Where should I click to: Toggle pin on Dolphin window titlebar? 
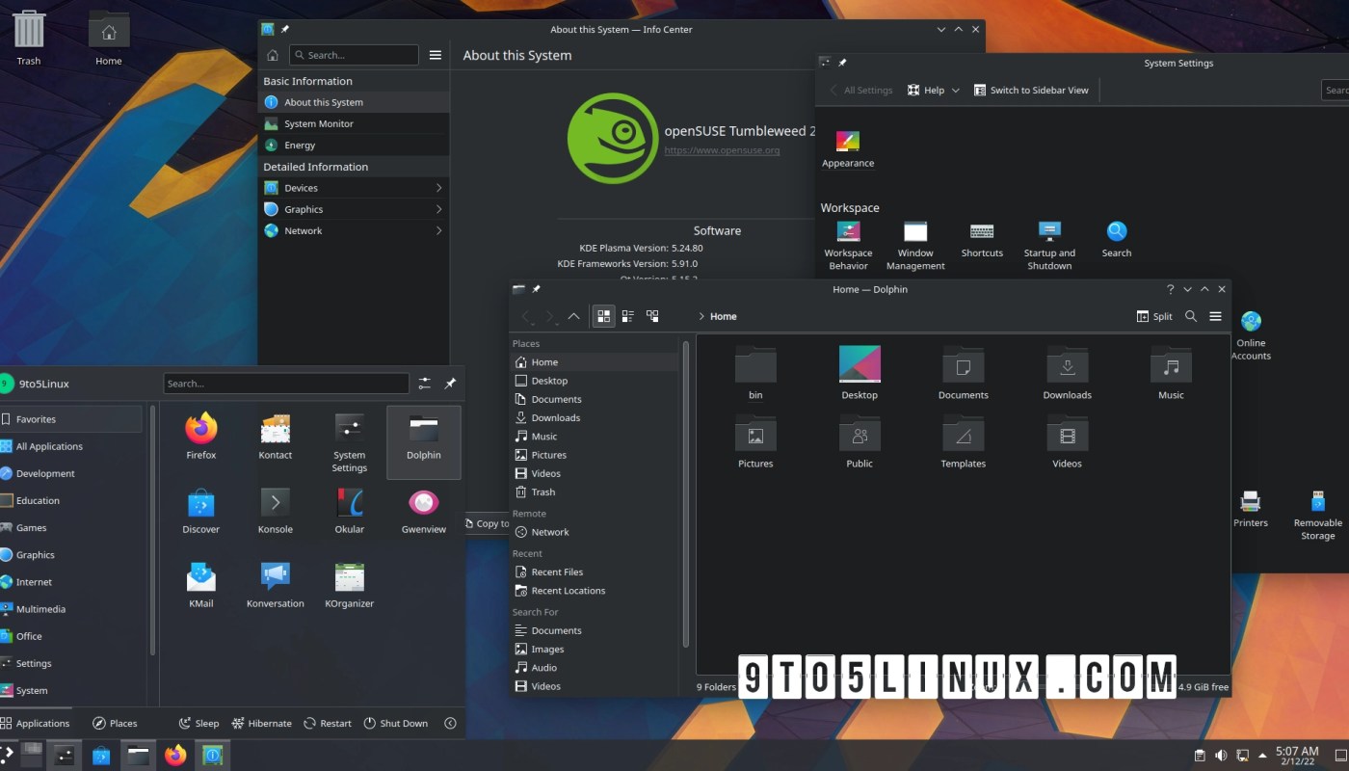pos(537,289)
